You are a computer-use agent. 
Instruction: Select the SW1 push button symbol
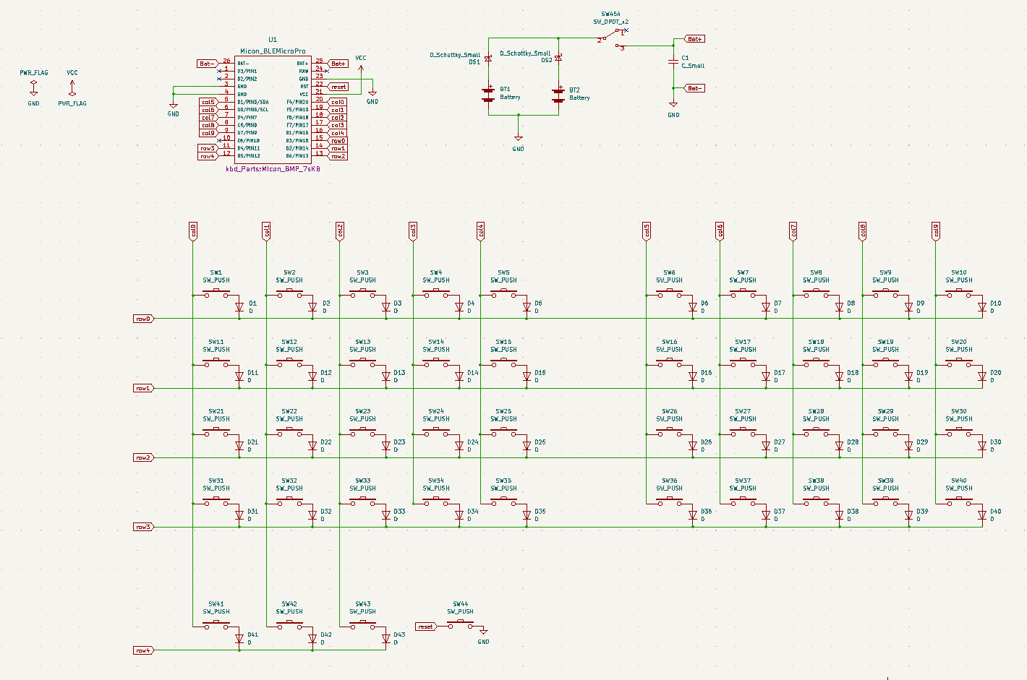click(x=216, y=293)
